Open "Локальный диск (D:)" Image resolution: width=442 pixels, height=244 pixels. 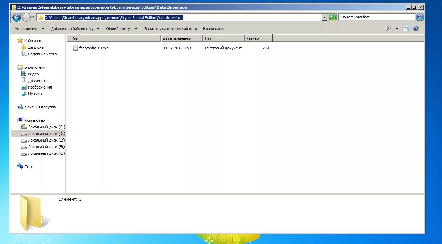point(46,134)
